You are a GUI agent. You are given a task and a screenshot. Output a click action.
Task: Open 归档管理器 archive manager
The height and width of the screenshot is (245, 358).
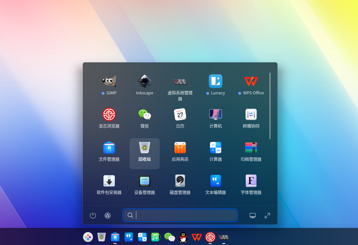251,151
